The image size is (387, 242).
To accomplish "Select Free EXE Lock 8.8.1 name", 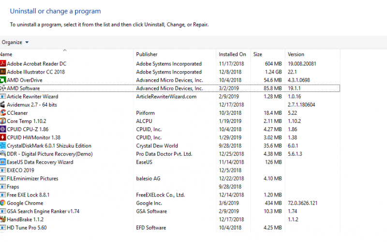I will [28, 195].
